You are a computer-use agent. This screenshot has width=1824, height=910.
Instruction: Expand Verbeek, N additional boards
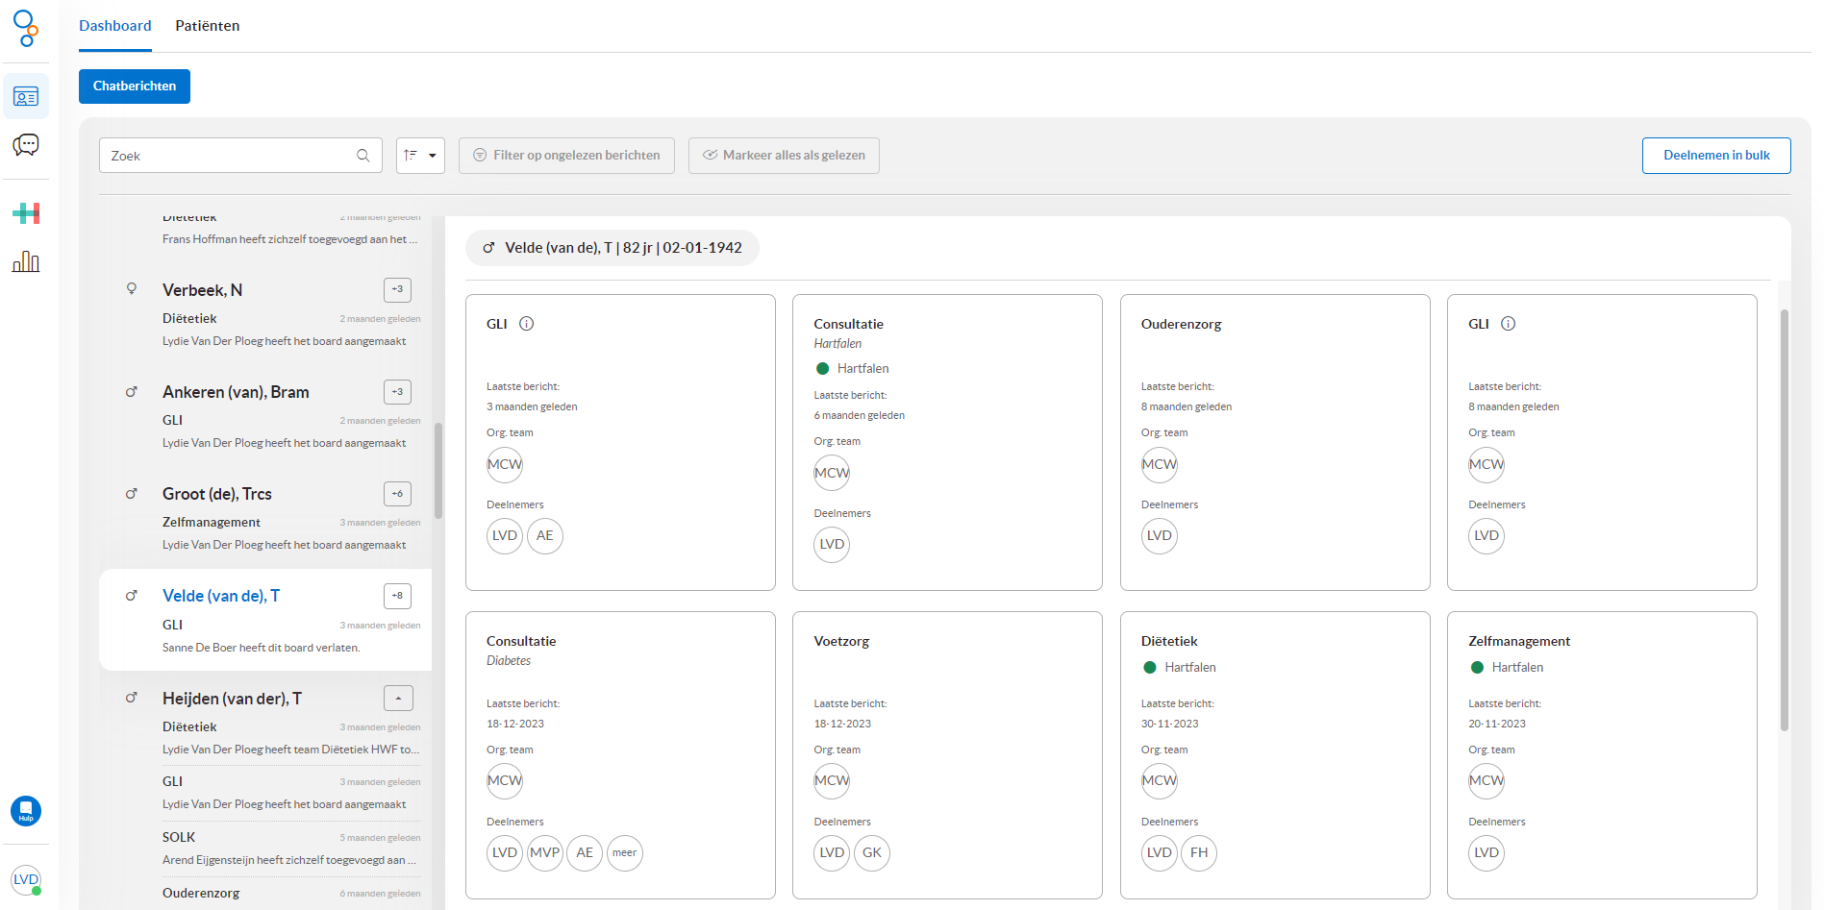(x=397, y=289)
